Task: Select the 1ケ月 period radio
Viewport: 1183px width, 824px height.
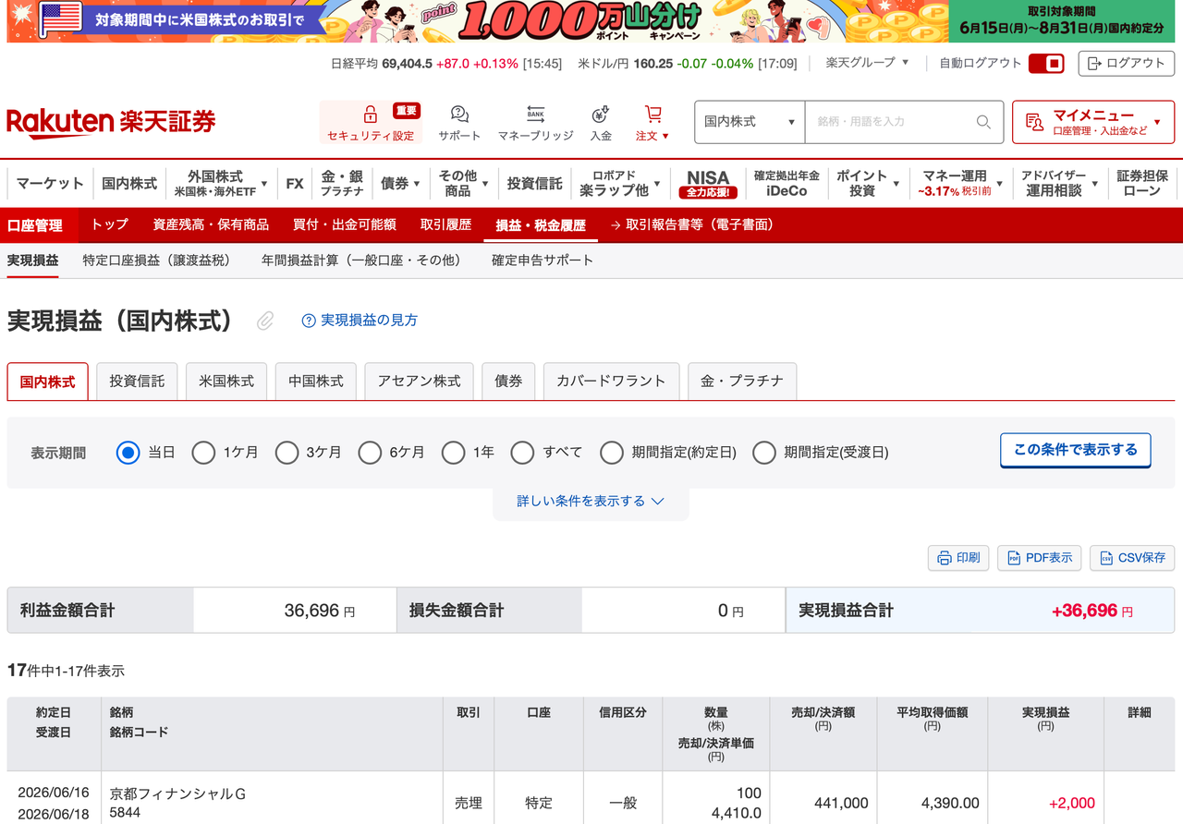Action: pos(203,453)
